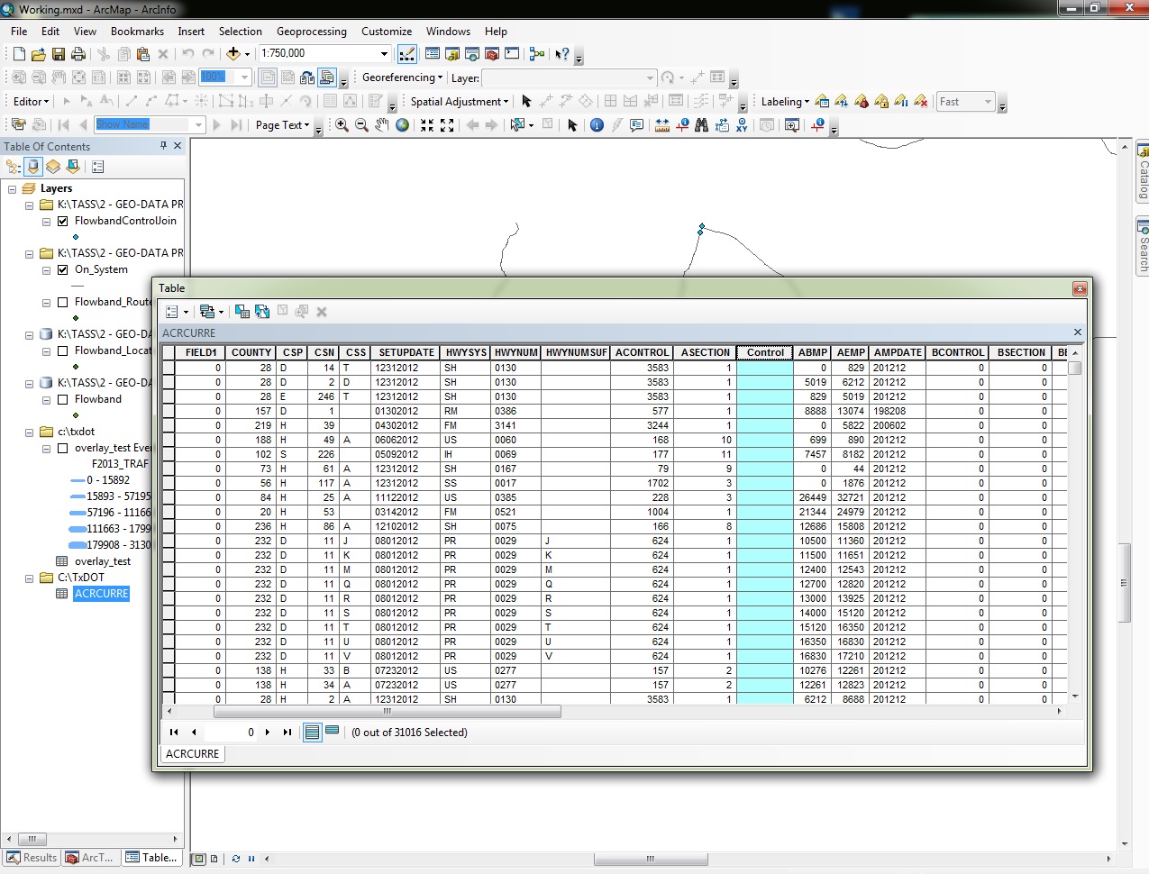Open the Bookmarks menu
1149x874 pixels.
pyautogui.click(x=138, y=32)
